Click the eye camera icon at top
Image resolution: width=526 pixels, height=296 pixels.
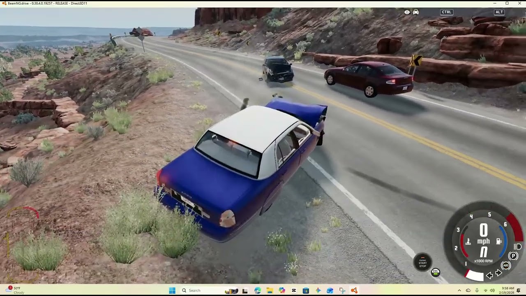click(x=407, y=12)
